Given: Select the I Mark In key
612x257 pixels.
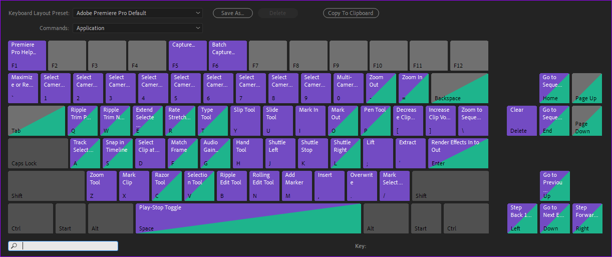Looking at the screenshot, I should point(311,121).
